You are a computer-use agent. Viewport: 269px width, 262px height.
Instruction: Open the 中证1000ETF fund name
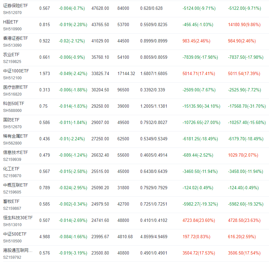(x=16, y=71)
